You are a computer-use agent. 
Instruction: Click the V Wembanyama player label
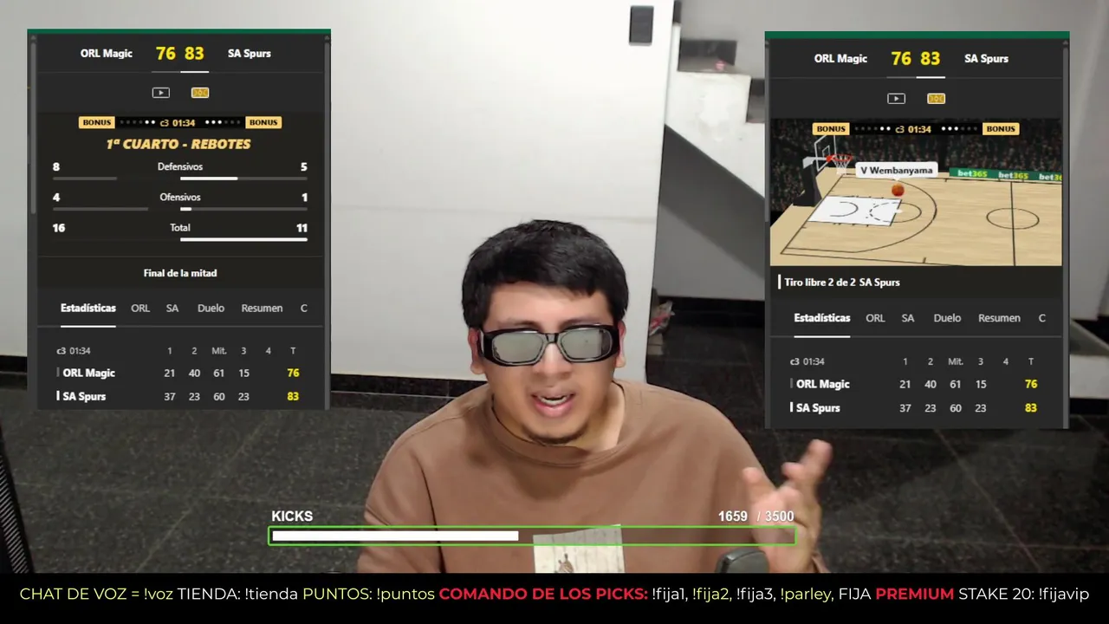[x=897, y=171]
